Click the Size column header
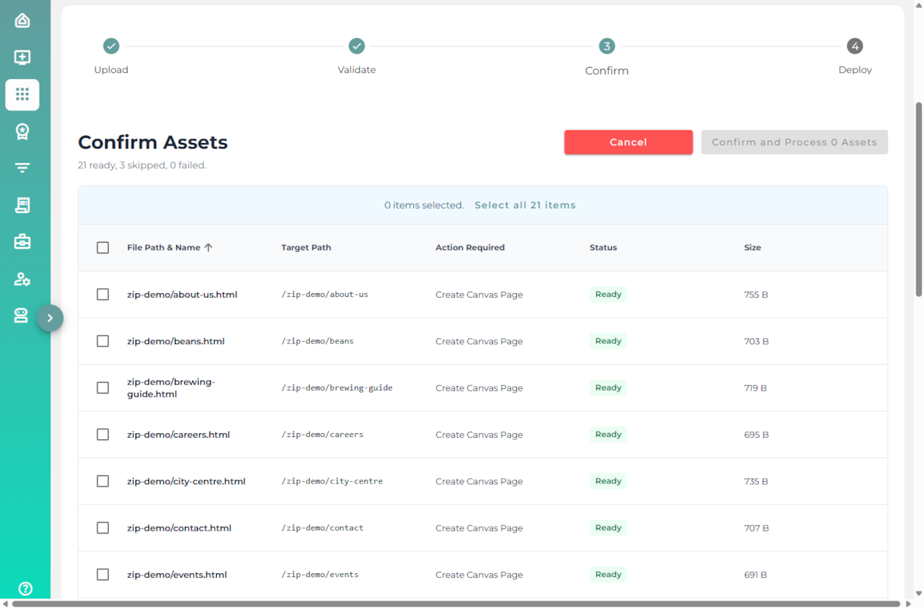This screenshot has height=609, width=924. pyautogui.click(x=752, y=247)
